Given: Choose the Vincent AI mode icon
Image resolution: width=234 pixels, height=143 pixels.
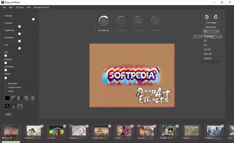Looking at the screenshot, I should click(138, 21).
